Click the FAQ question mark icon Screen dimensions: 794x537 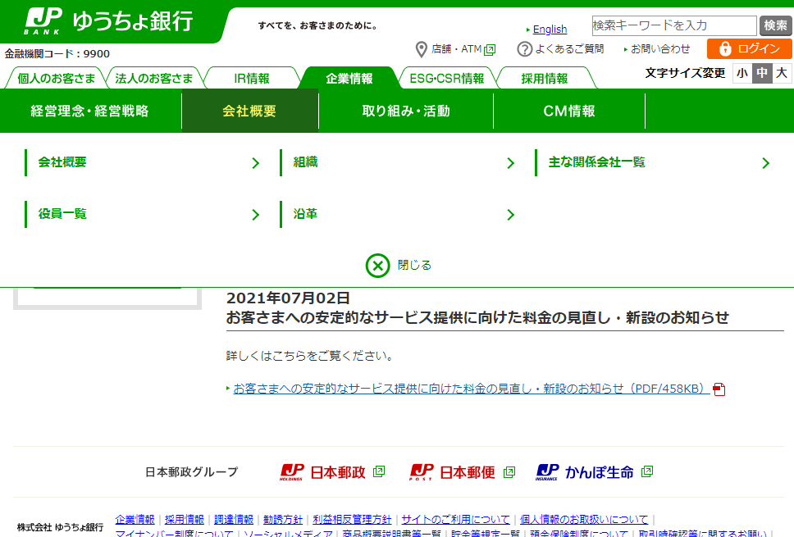[525, 49]
